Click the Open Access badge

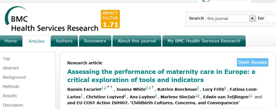point(252,62)
